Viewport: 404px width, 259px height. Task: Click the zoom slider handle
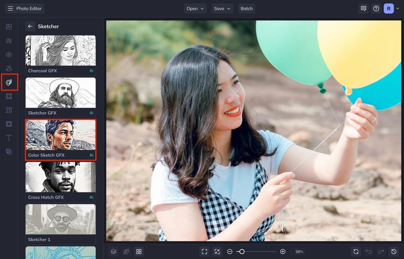coord(242,252)
